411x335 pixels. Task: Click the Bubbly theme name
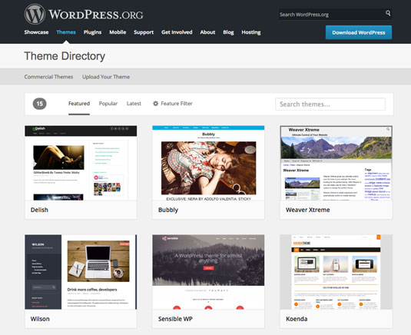pyautogui.click(x=168, y=210)
